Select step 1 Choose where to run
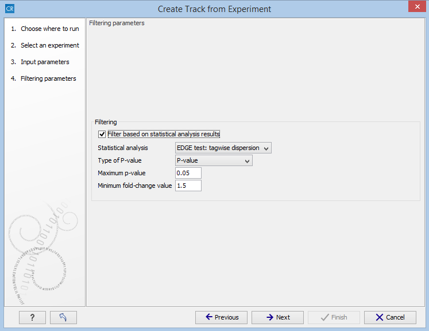The width and height of the screenshot is (429, 331). pyautogui.click(x=49, y=29)
